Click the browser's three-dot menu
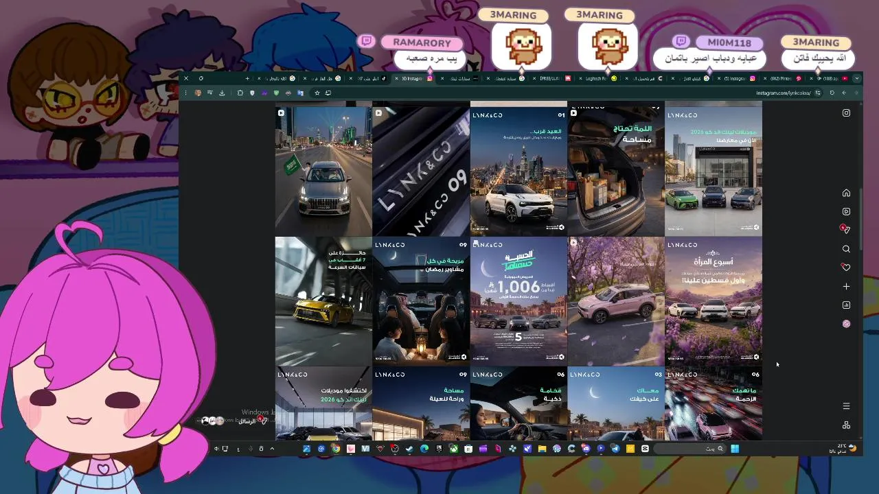This screenshot has height=494, width=879. coord(184,93)
